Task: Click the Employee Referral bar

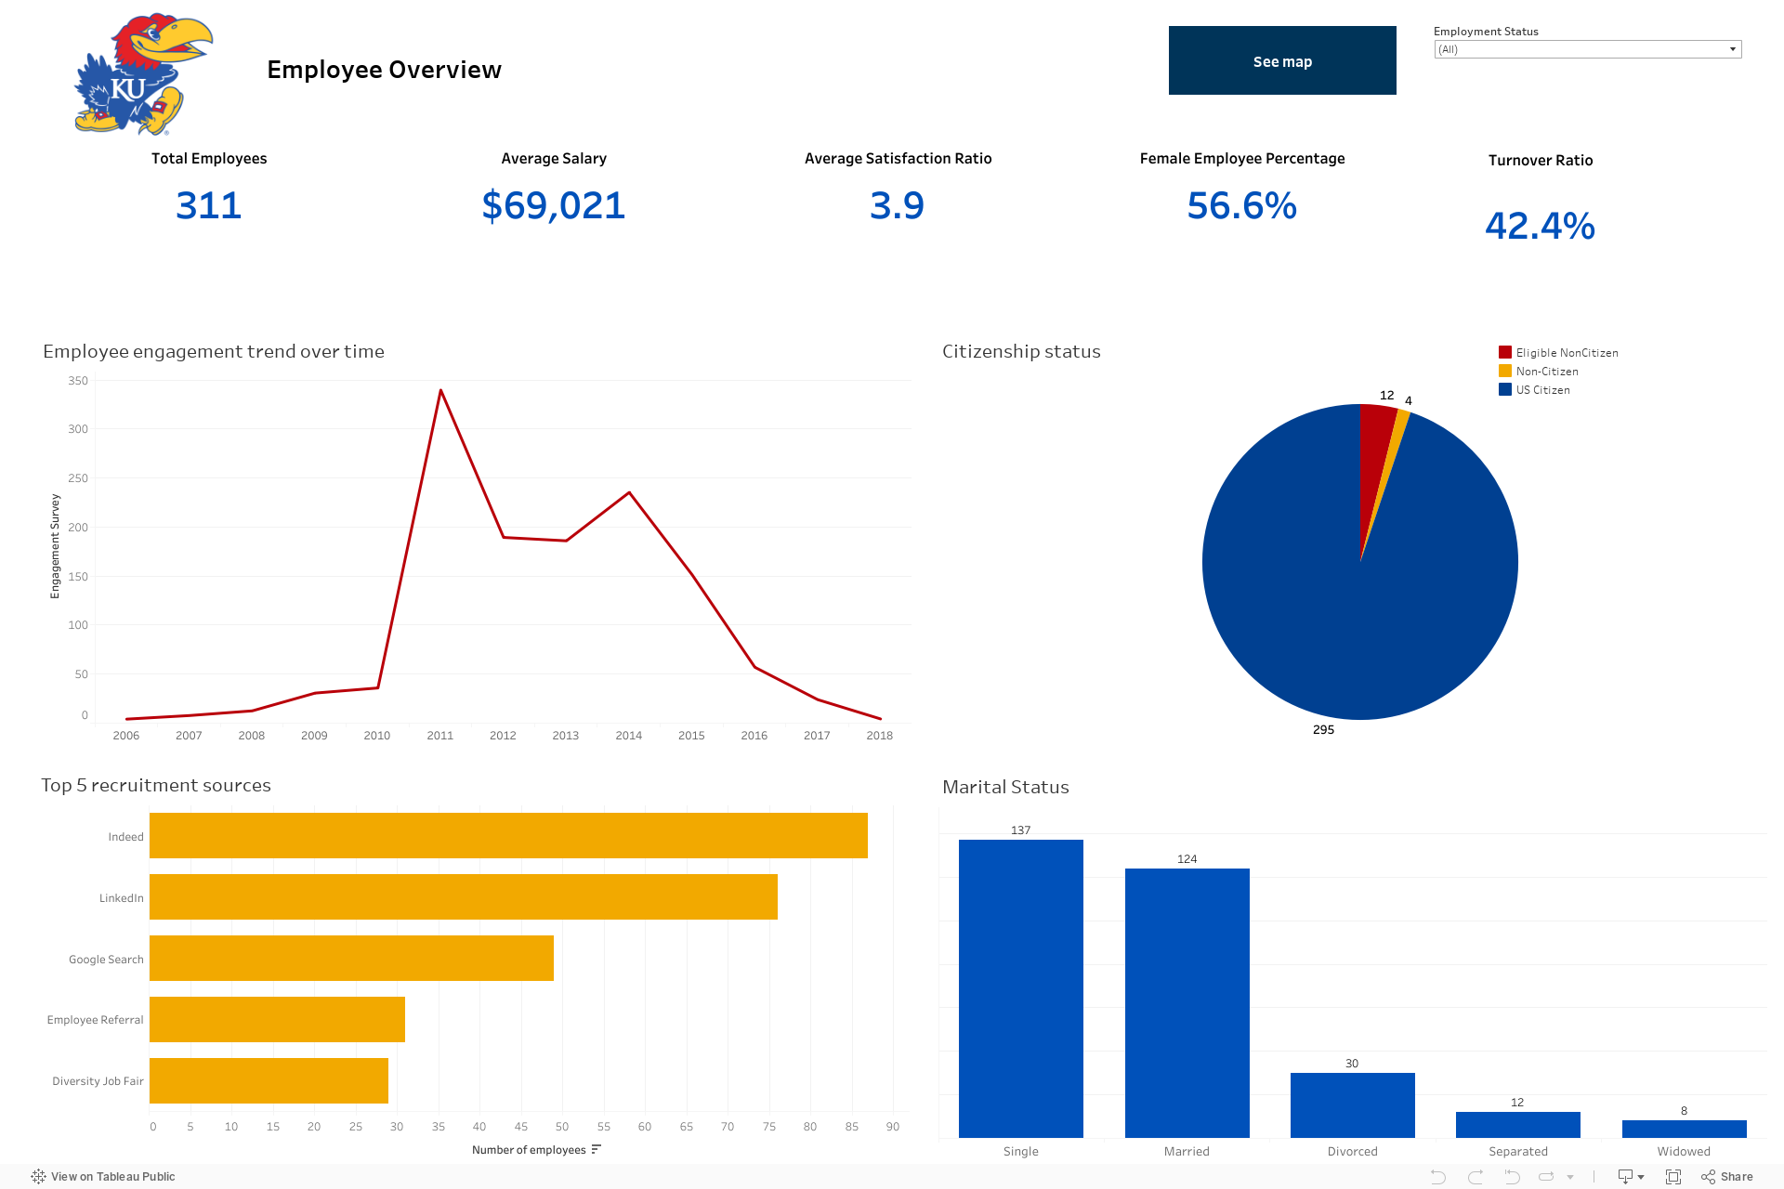Action: [277, 1020]
